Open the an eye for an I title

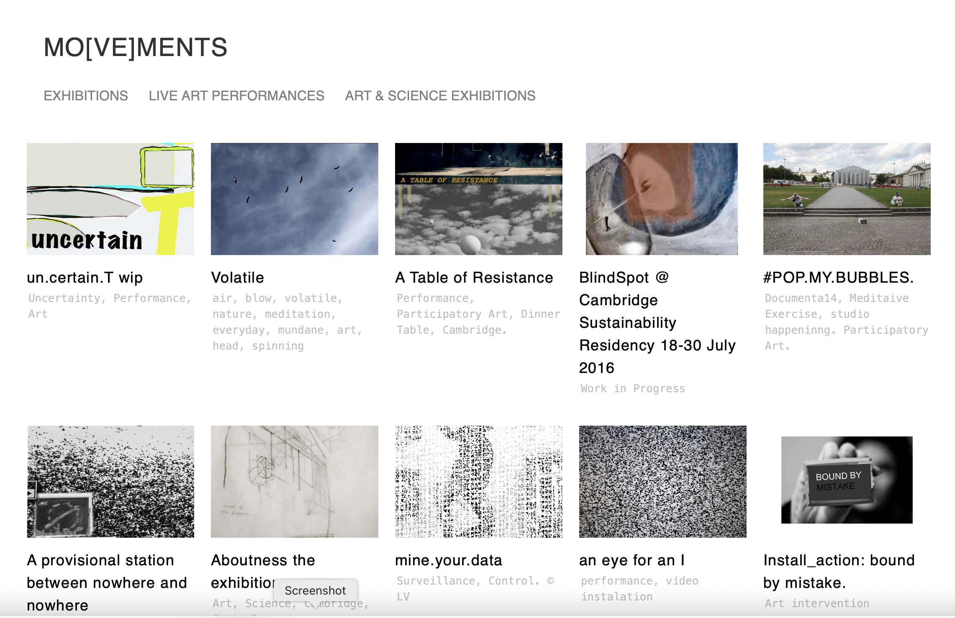click(x=632, y=560)
